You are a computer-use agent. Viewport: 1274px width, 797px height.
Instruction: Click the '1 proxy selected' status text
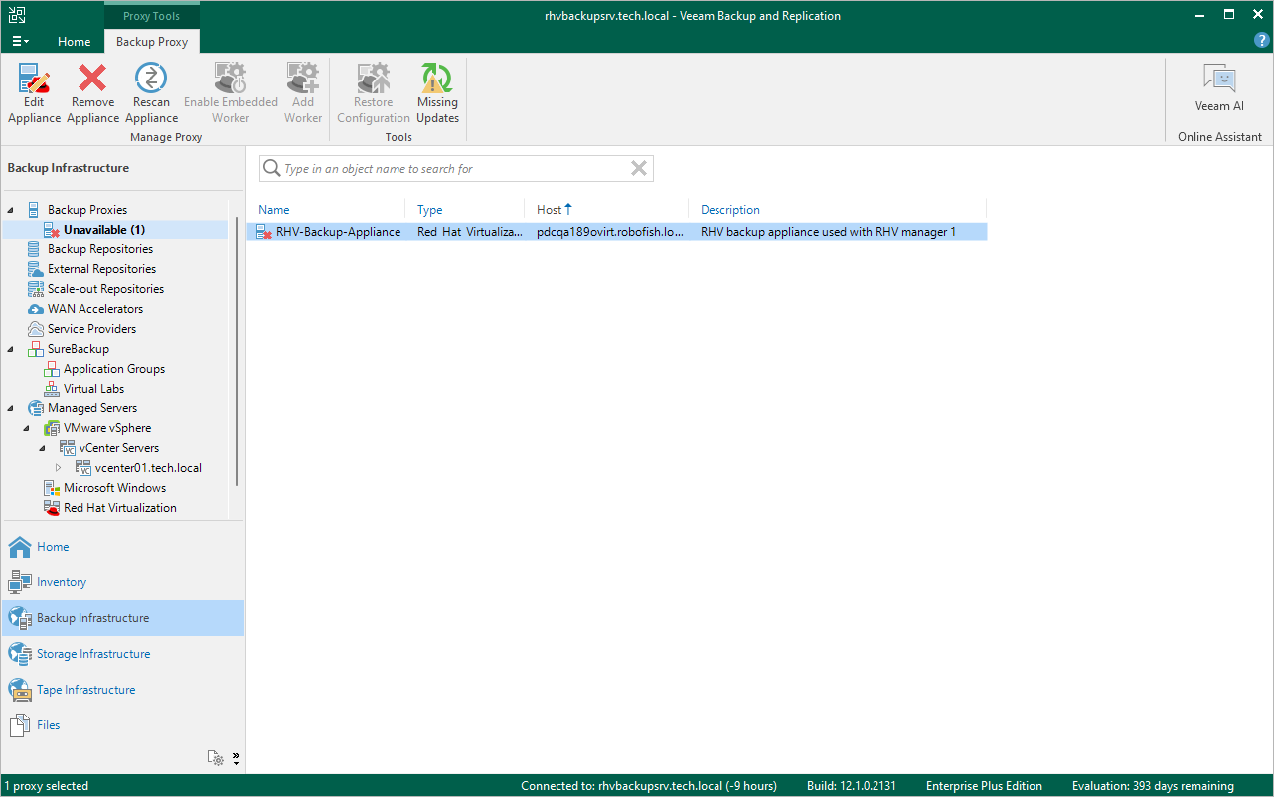[x=47, y=786]
